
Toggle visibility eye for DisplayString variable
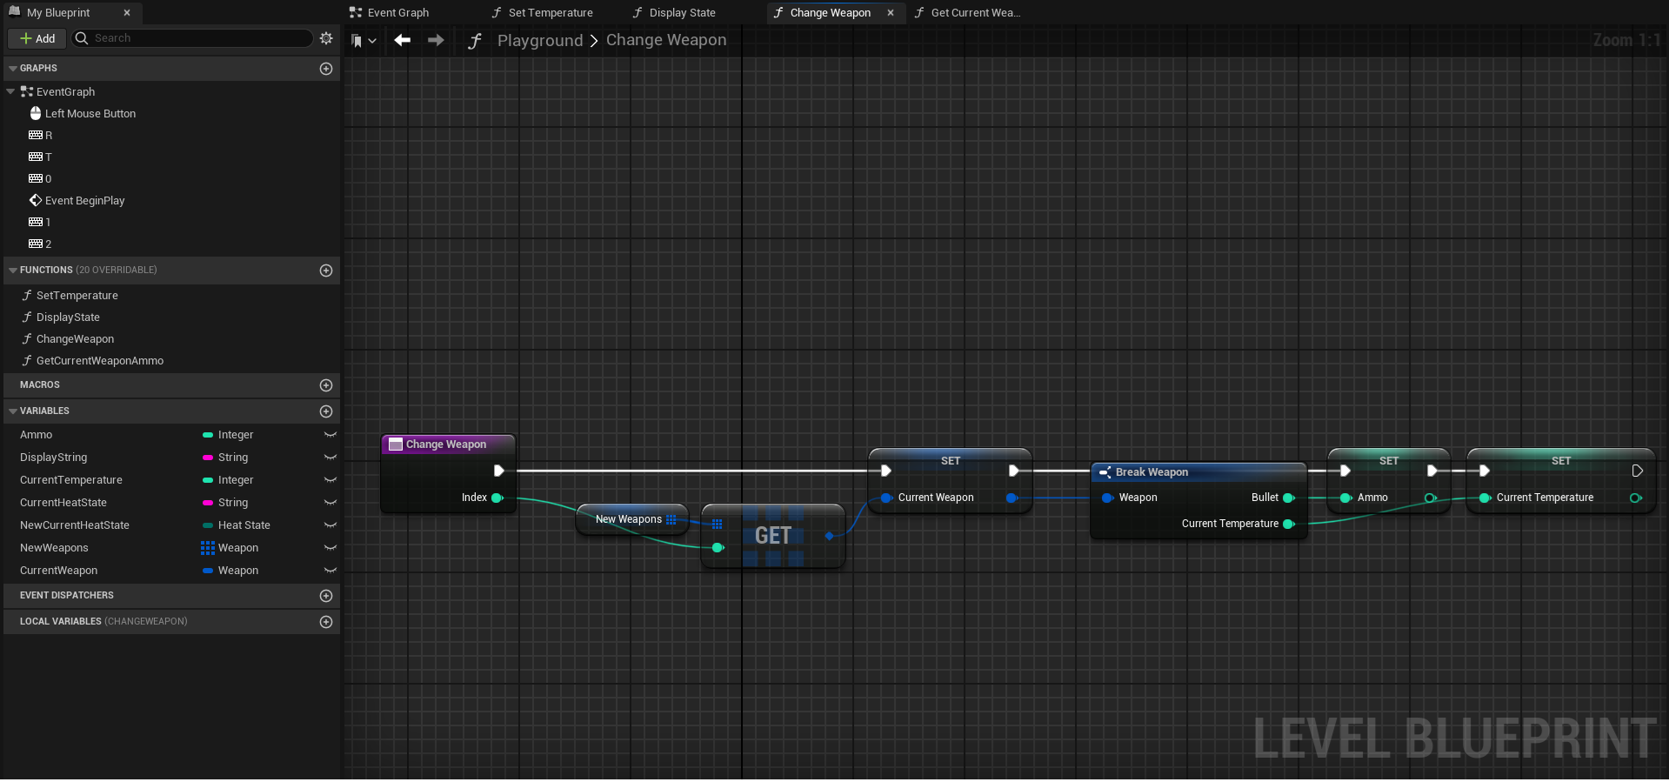click(x=330, y=458)
